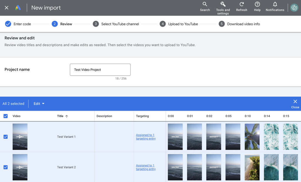
Task: Click the Search magnifier icon
Action: click(205, 4)
